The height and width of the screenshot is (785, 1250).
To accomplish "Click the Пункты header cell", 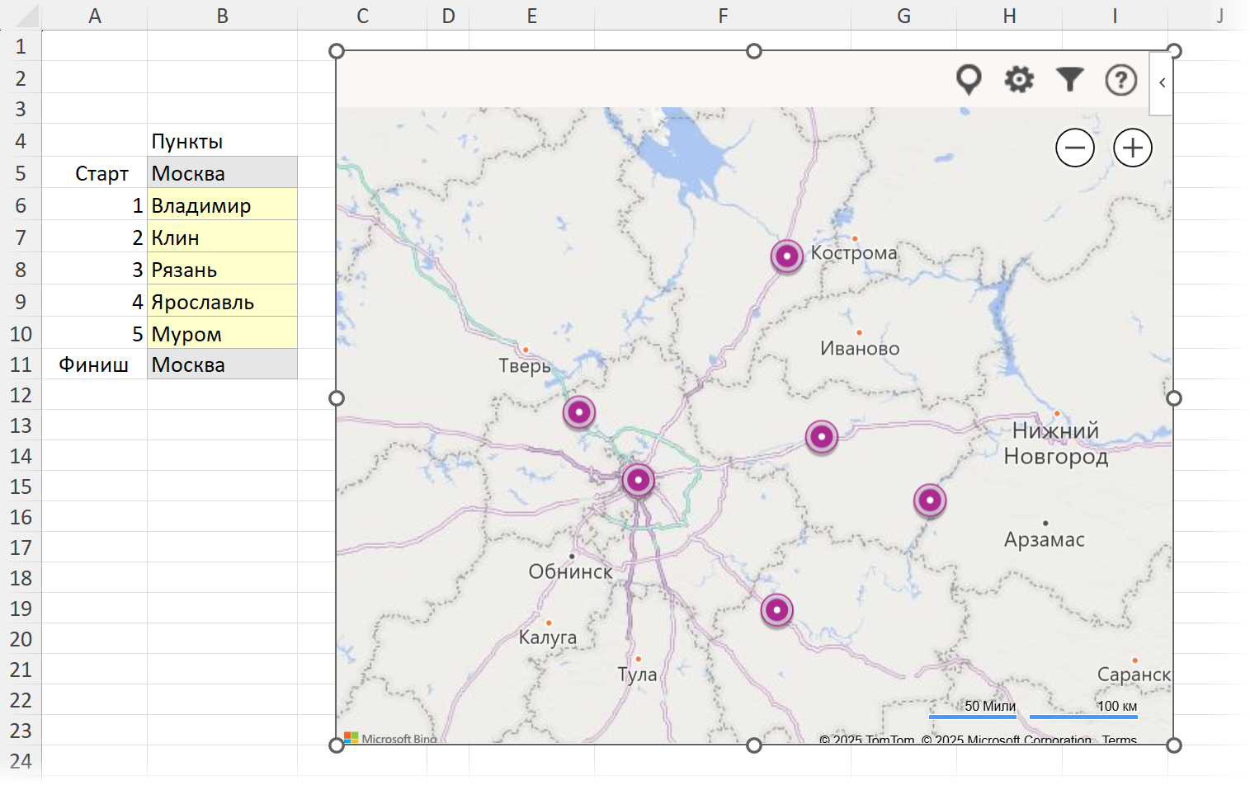I will click(x=222, y=141).
